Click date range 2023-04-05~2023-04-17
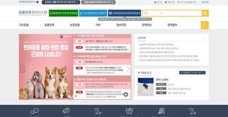Viewport: 228px width, 117px height. (179, 89)
